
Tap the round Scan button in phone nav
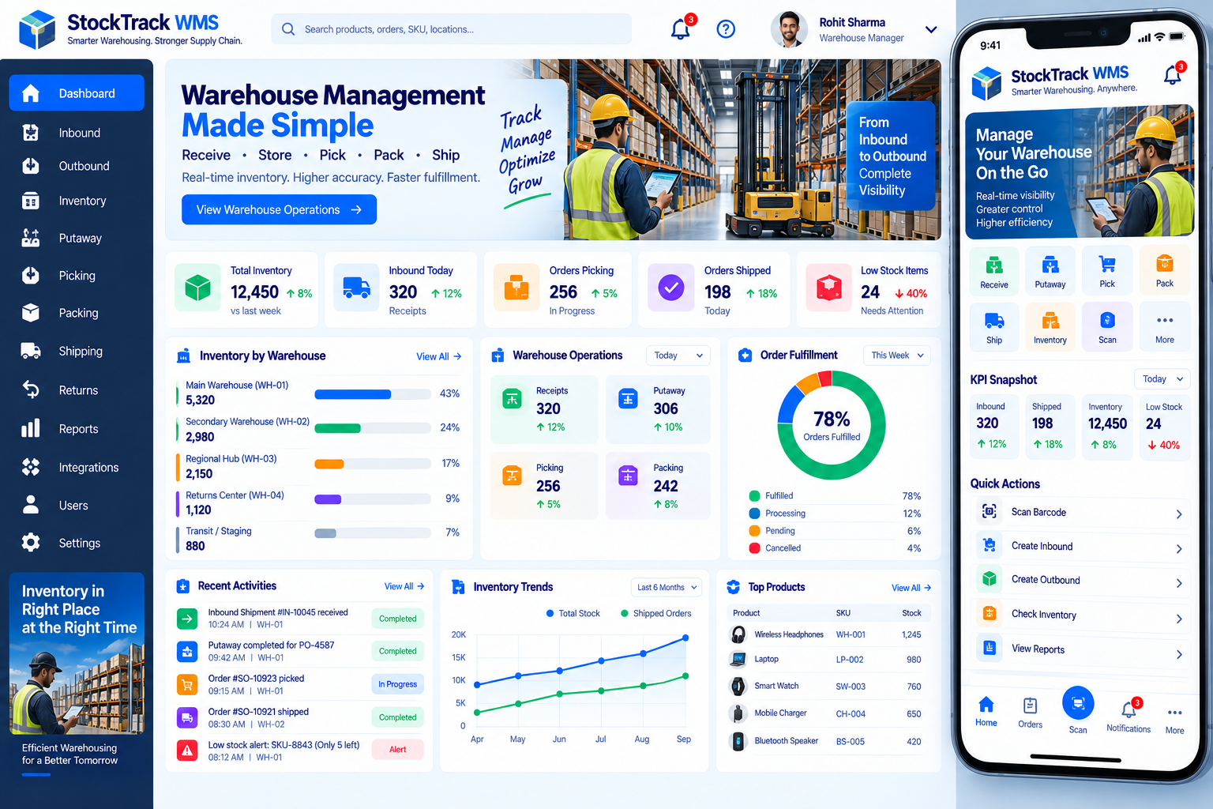tap(1078, 702)
